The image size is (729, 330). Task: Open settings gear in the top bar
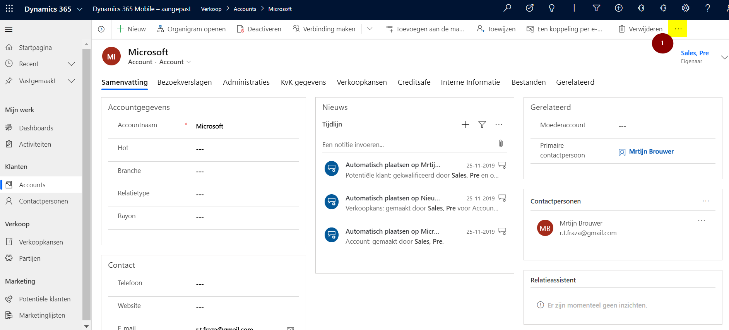(685, 8)
